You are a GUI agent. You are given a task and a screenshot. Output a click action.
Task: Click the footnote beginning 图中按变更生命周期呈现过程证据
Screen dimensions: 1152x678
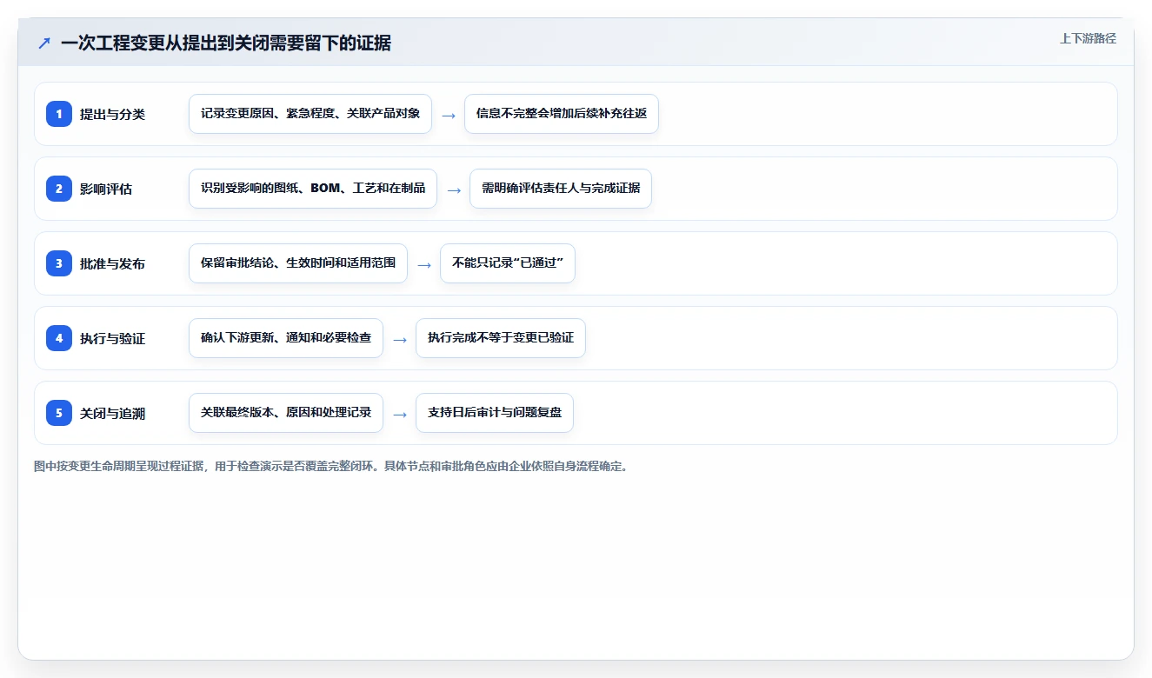[x=330, y=466]
